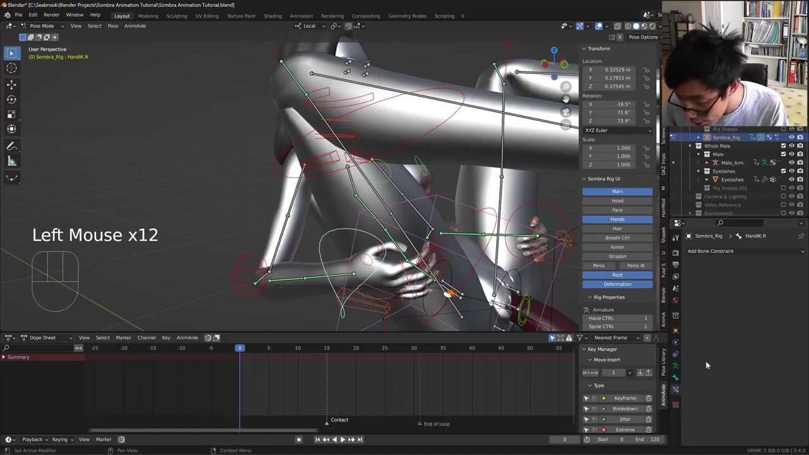Uncheck the Whole Male collection checkbox

pyautogui.click(x=783, y=146)
